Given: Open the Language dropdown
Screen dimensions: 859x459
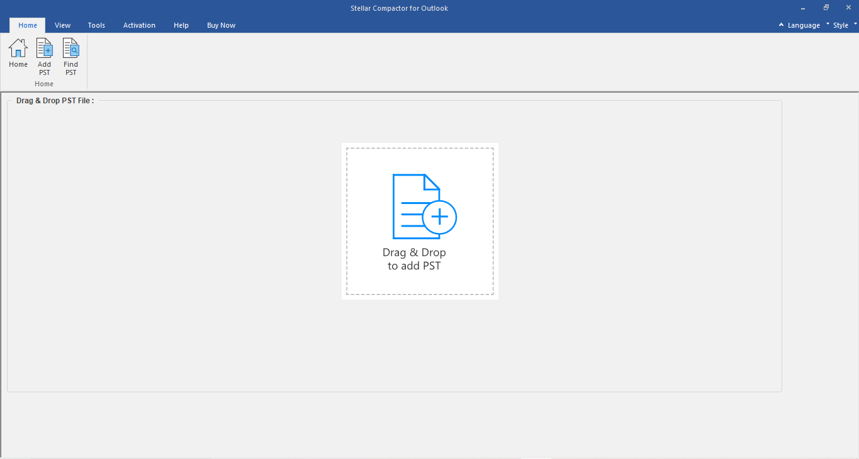Looking at the screenshot, I should click(x=804, y=25).
